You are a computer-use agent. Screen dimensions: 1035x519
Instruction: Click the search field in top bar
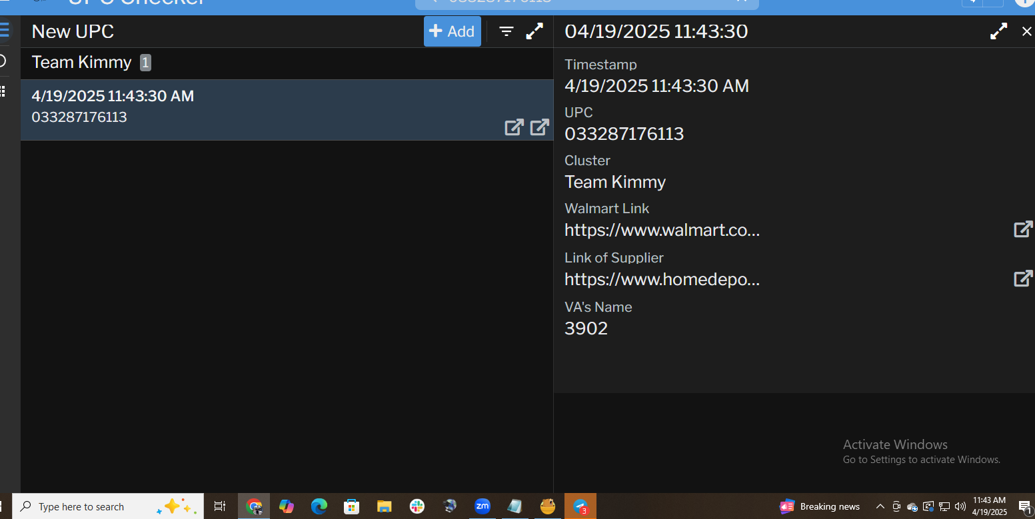pyautogui.click(x=586, y=2)
